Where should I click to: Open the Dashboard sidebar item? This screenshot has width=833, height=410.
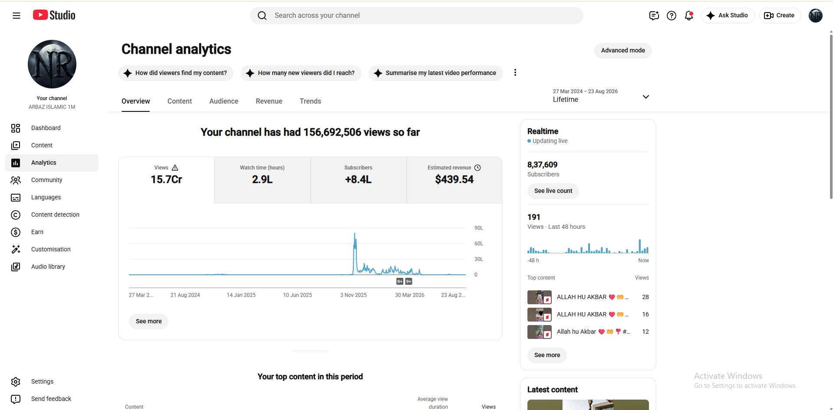pyautogui.click(x=52, y=128)
